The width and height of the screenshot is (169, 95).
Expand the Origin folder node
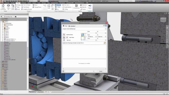(x=3, y=26)
